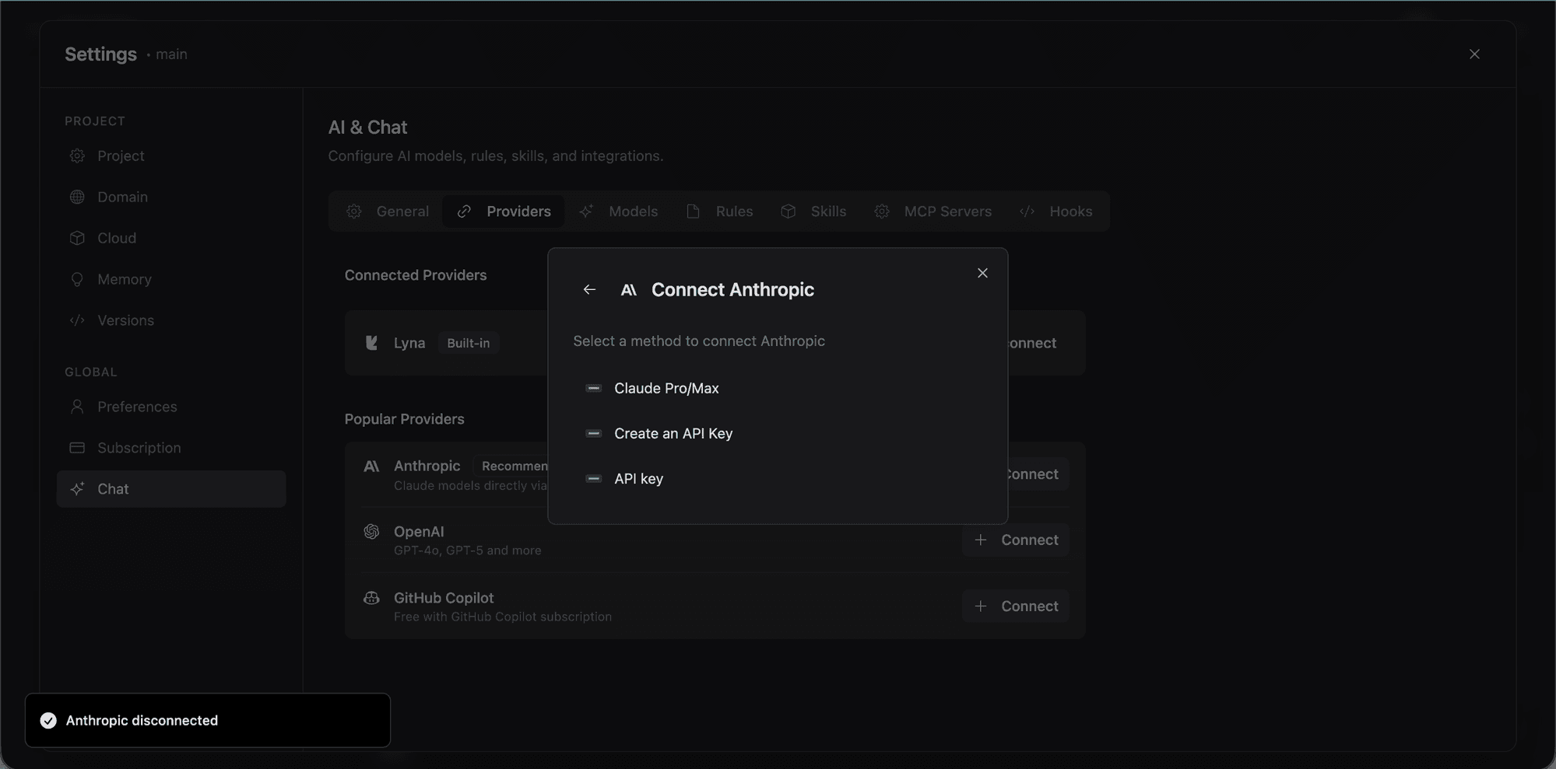Click the back arrow in Connect Anthropic dialog
The width and height of the screenshot is (1556, 769).
[x=589, y=289]
